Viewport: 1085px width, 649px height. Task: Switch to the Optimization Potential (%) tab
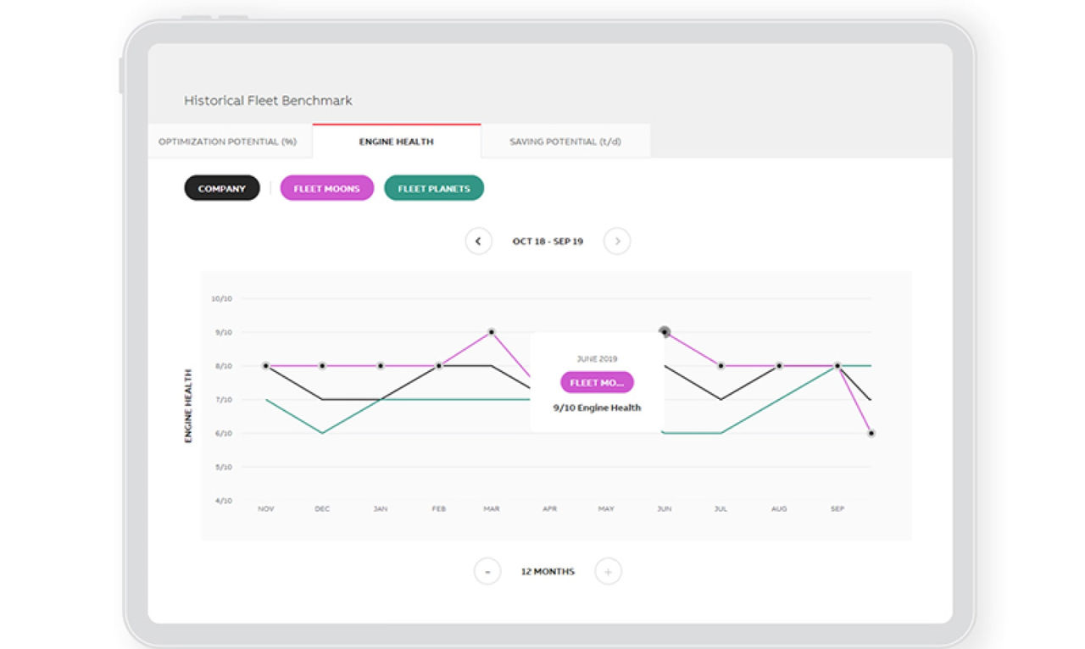point(228,141)
